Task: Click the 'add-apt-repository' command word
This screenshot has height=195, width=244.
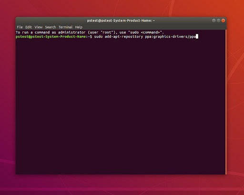Action: pos(124,37)
